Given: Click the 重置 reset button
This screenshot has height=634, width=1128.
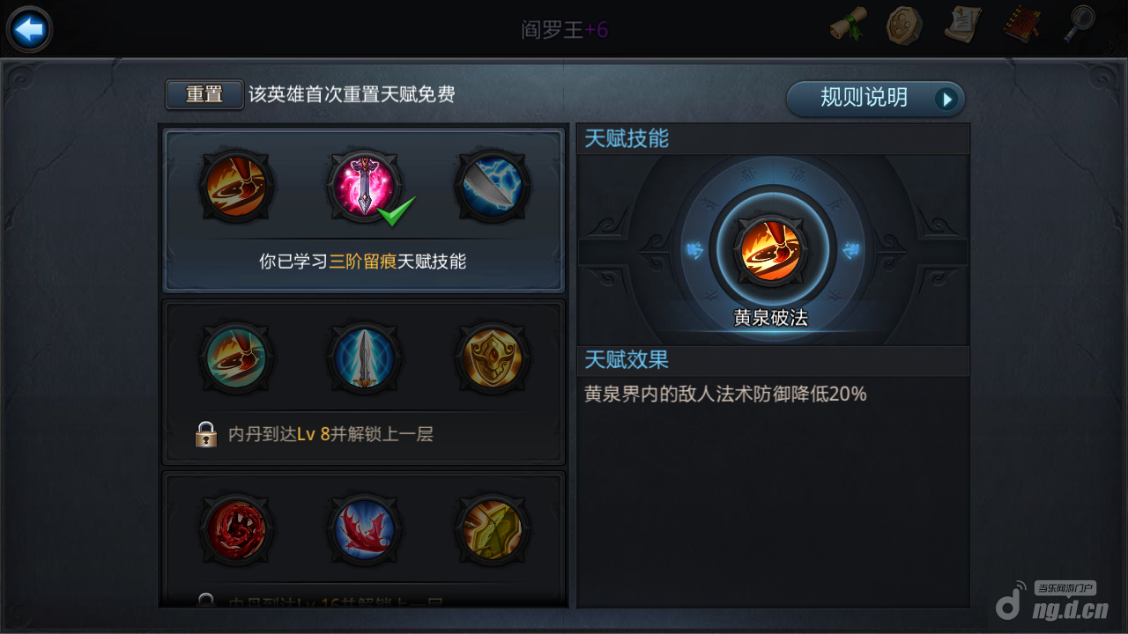Looking at the screenshot, I should click(204, 95).
